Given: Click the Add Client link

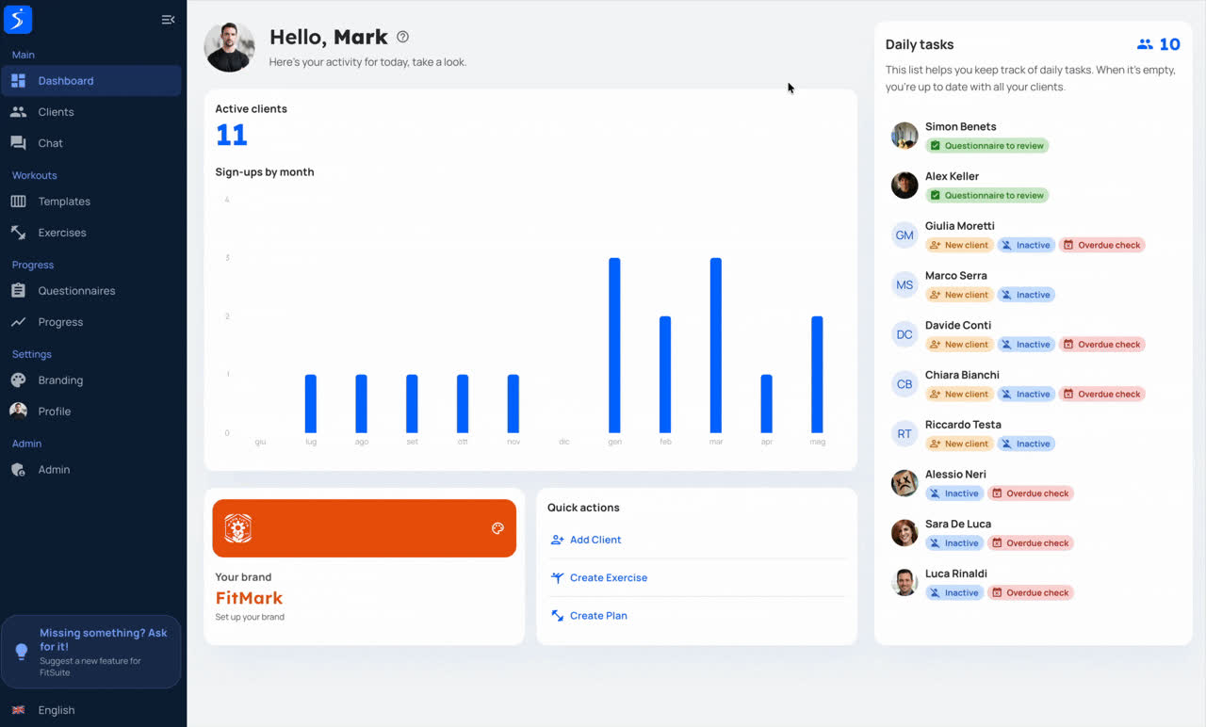Looking at the screenshot, I should click(595, 540).
